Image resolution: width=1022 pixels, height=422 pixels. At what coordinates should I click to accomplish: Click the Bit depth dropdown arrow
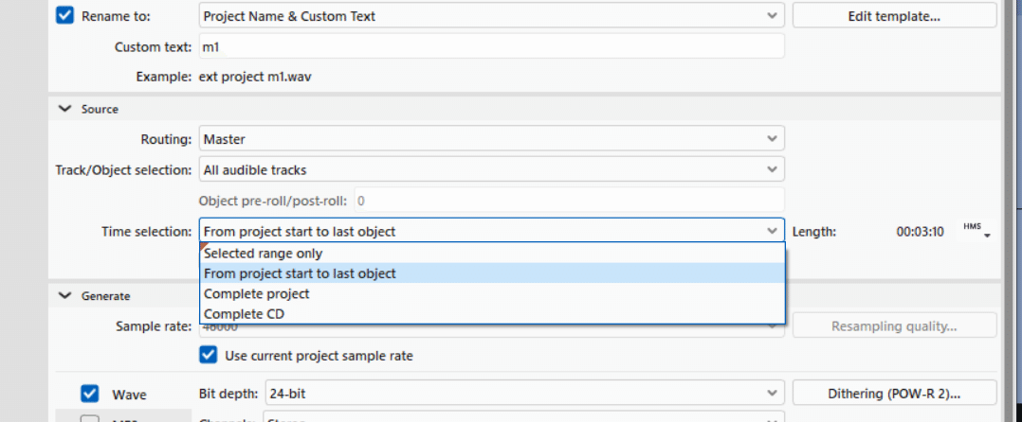[772, 394]
